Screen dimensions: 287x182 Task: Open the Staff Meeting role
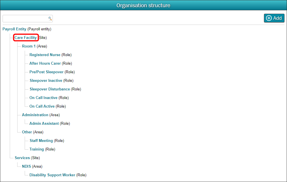coord(41,141)
